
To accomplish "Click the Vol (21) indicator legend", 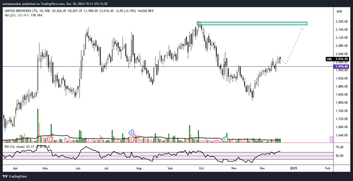I will click(x=10, y=15).
